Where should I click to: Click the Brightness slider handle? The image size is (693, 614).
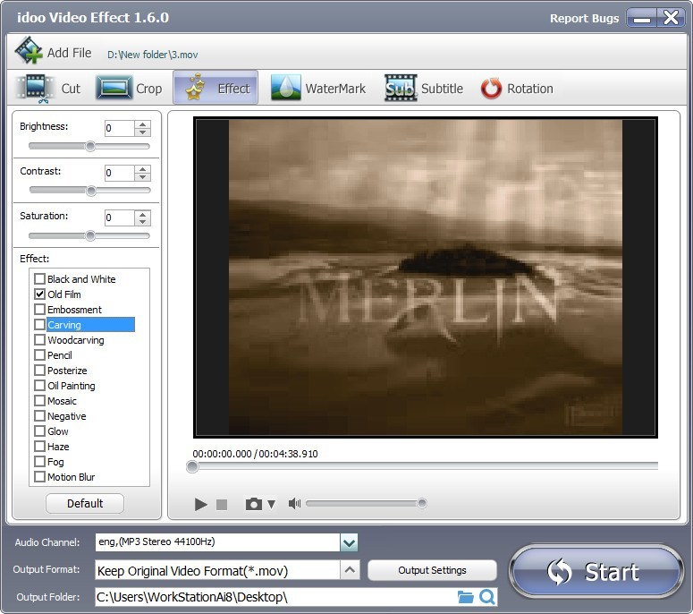[x=90, y=146]
